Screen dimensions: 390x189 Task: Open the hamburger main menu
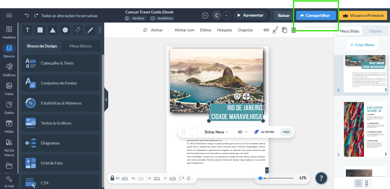pyautogui.click(x=9, y=15)
